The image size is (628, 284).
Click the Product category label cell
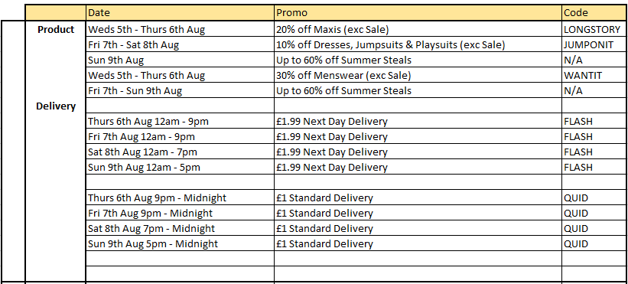56,30
